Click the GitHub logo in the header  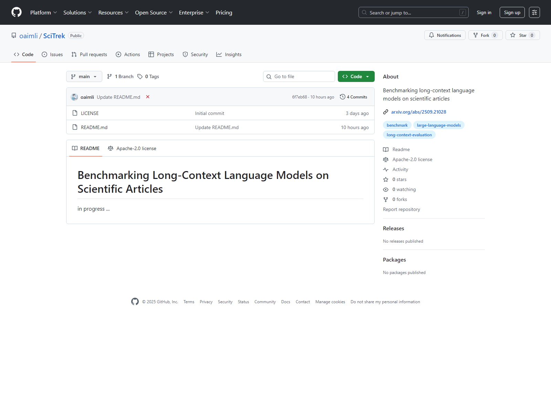(17, 12)
